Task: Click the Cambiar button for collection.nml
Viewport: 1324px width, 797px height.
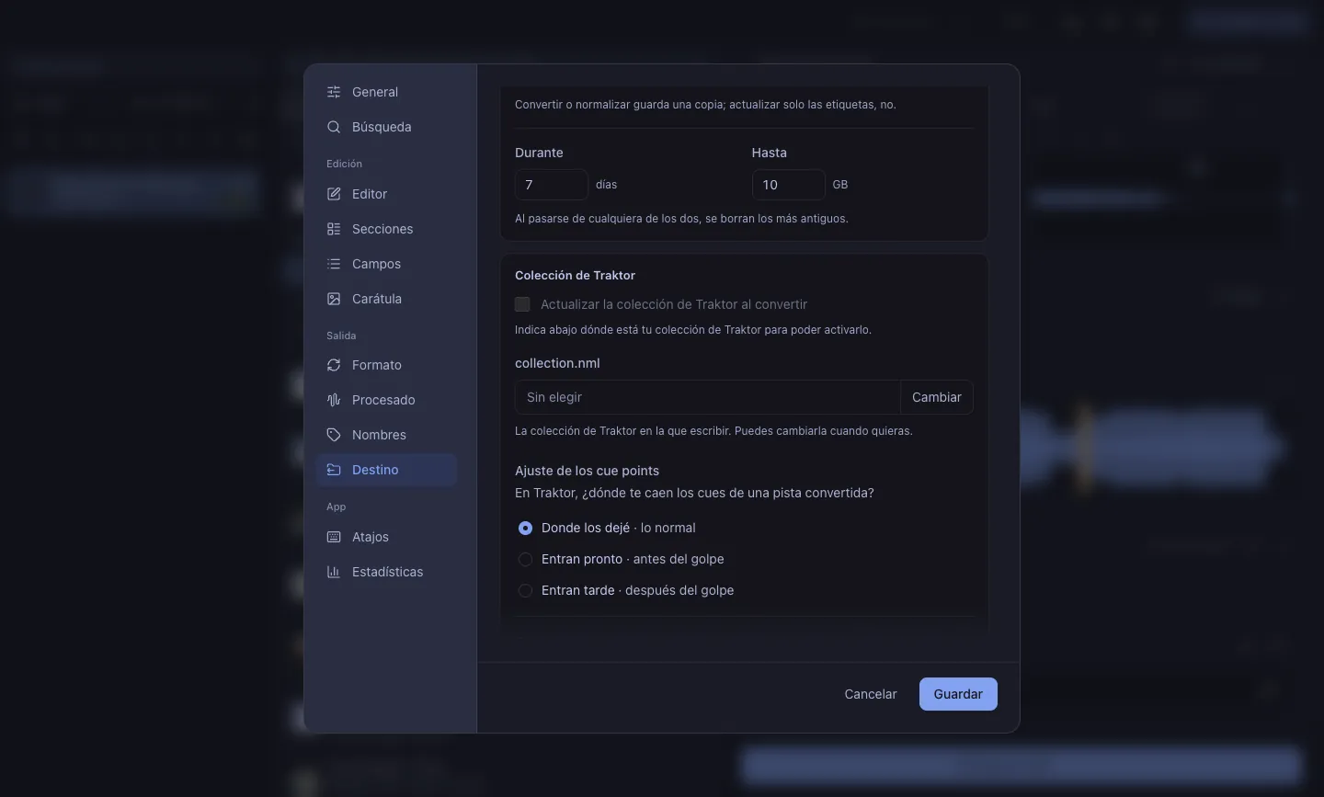Action: 936,397
